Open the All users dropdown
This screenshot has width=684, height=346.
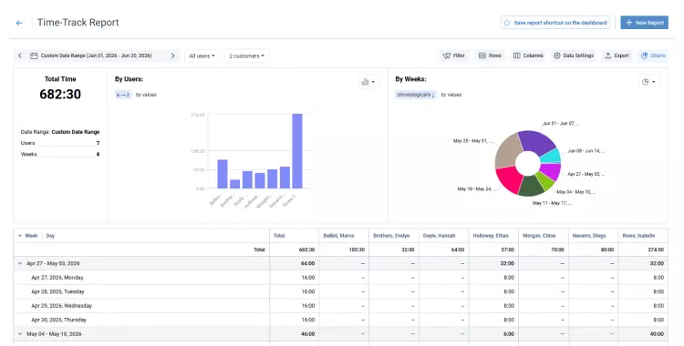click(202, 56)
